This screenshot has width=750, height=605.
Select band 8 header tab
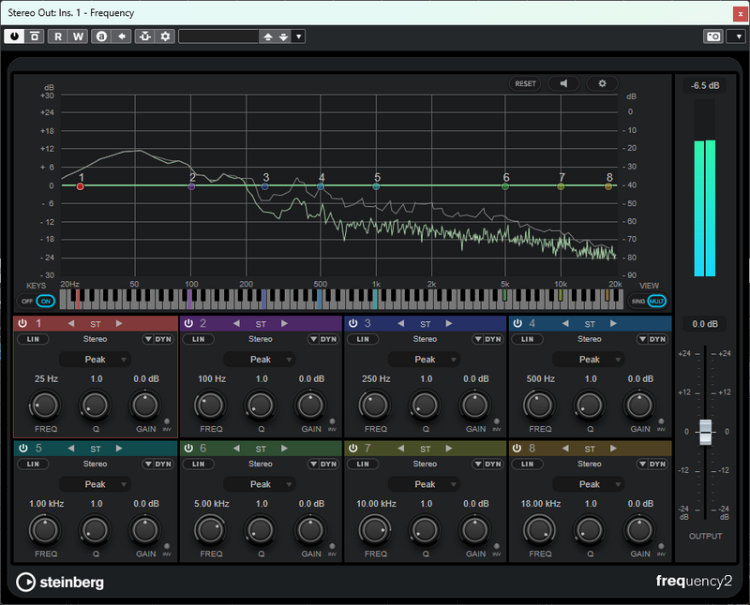coord(591,449)
